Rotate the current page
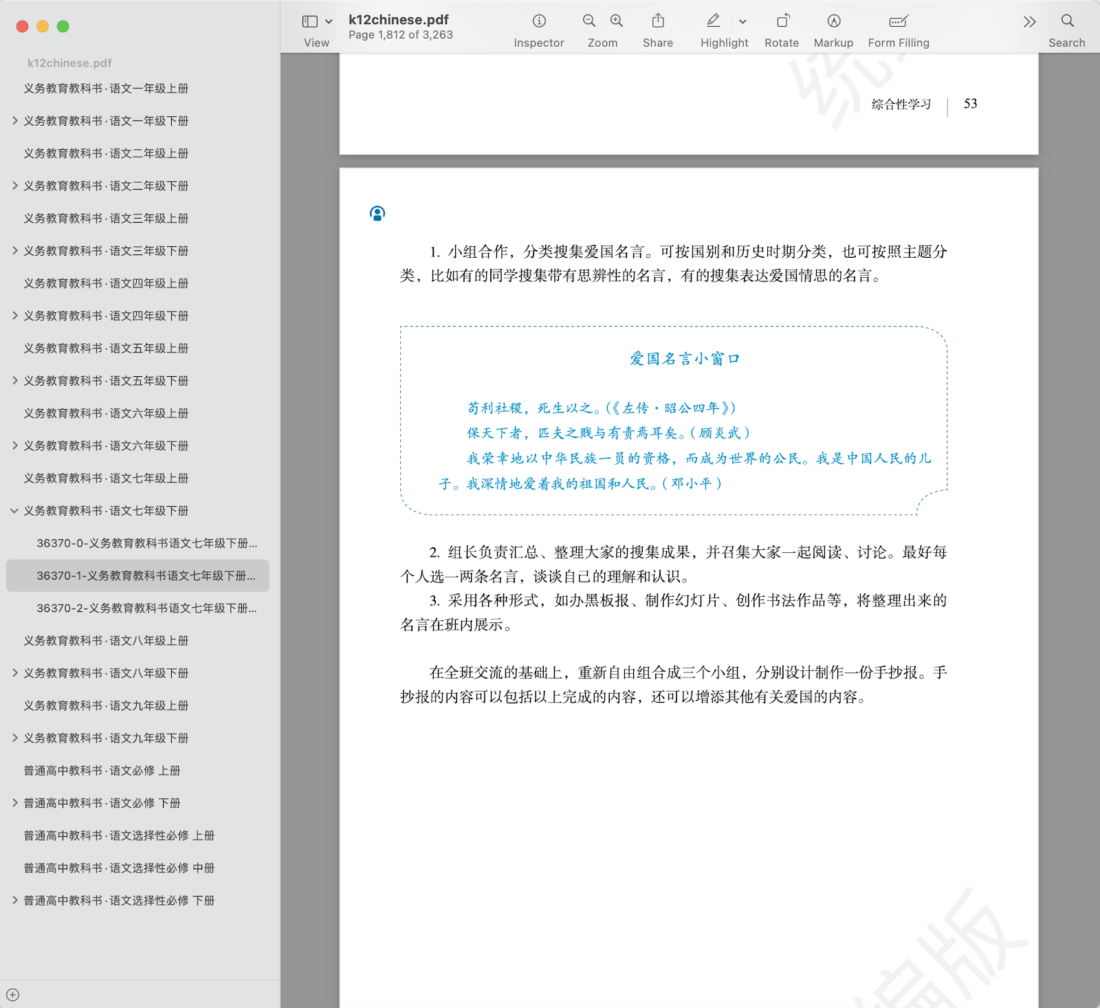 point(782,21)
